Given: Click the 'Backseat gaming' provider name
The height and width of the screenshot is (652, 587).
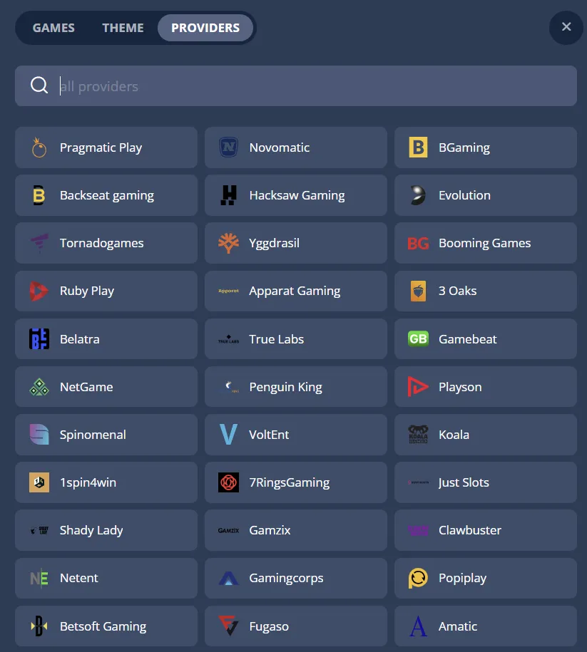Looking at the screenshot, I should pos(107,195).
